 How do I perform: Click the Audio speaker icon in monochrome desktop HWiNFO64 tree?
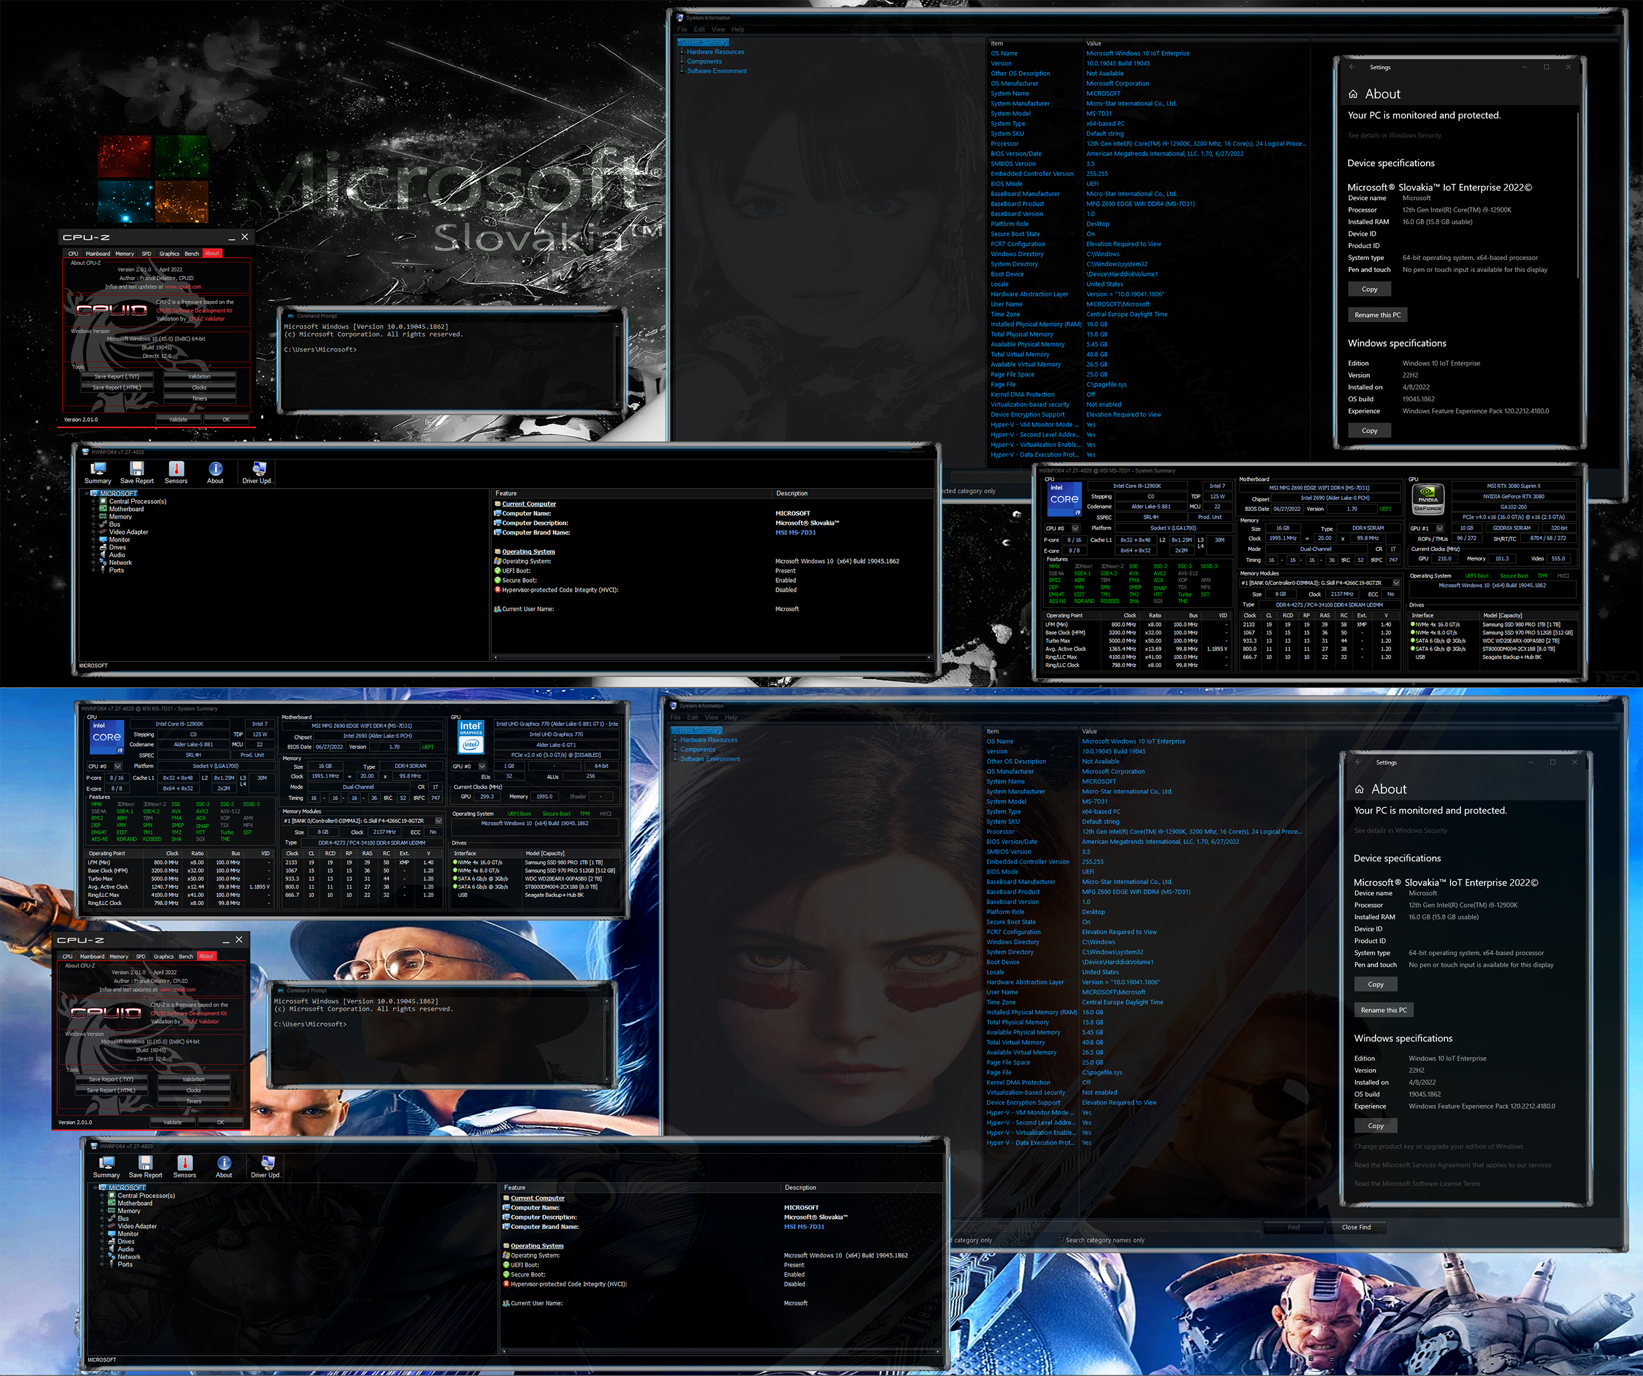(x=103, y=555)
